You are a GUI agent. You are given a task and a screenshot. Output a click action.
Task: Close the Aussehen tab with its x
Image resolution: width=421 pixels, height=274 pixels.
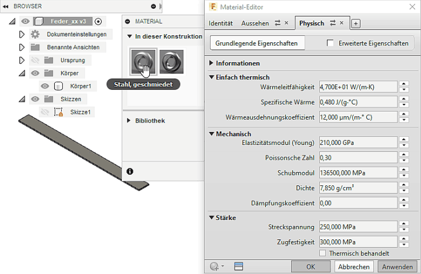click(x=286, y=23)
